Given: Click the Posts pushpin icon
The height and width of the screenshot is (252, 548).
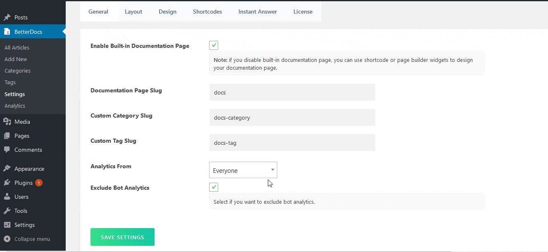Looking at the screenshot, I should click(7, 18).
